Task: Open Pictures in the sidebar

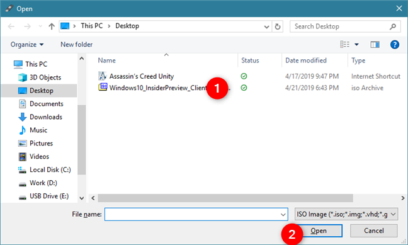Action: (x=35, y=143)
